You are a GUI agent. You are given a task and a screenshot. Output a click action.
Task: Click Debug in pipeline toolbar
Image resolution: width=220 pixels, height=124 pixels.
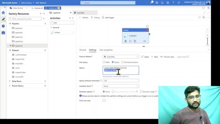(x=96, y=18)
